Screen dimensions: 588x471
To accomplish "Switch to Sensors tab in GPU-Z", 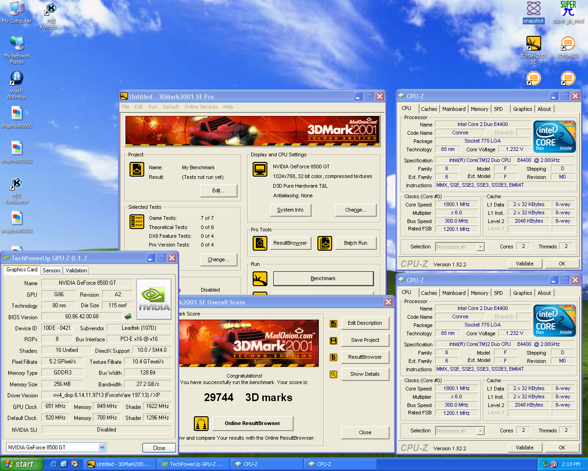I will tap(51, 270).
